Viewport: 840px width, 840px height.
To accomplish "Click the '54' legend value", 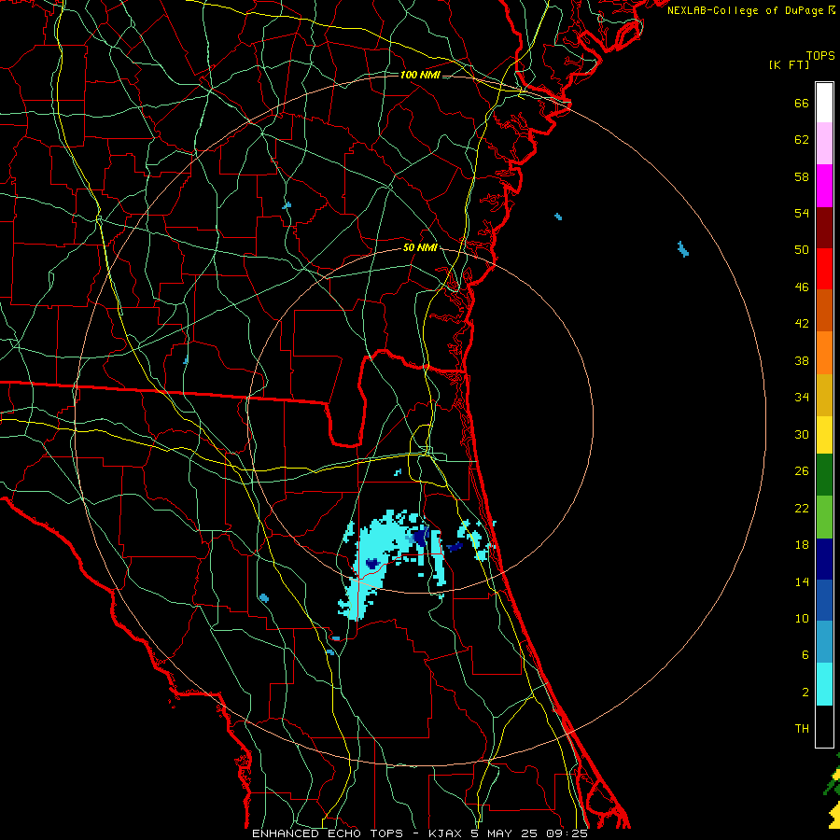I will 802,213.
